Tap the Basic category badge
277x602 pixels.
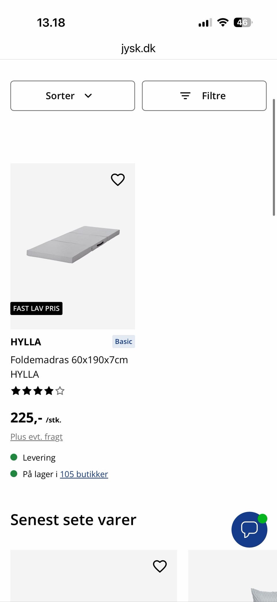(x=123, y=342)
